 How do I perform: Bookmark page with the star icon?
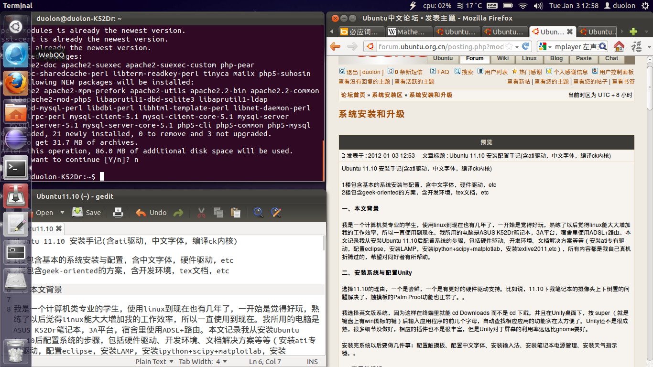click(x=509, y=46)
